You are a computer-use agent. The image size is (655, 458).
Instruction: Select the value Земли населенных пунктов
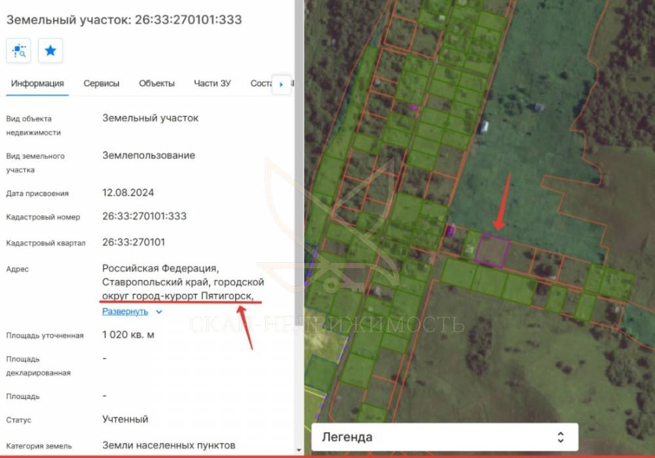tap(169, 445)
